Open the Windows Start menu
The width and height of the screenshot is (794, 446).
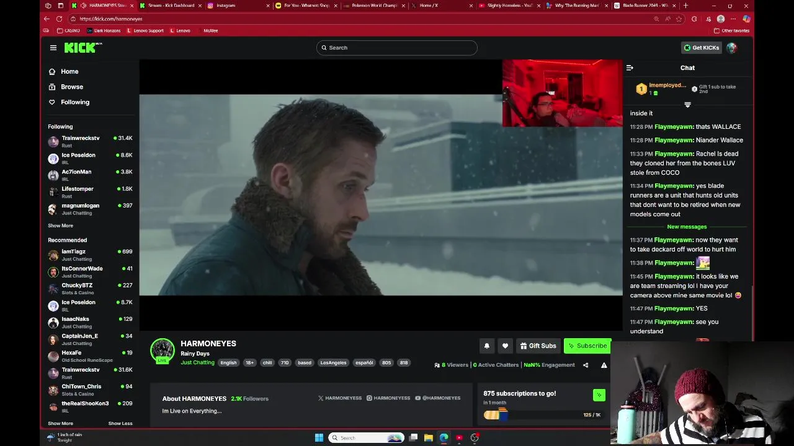pyautogui.click(x=319, y=437)
